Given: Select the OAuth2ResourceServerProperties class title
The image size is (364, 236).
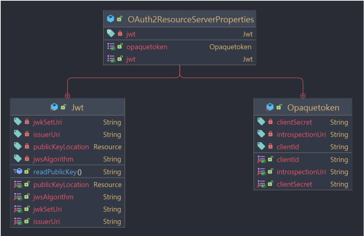Looking at the screenshot, I should [x=191, y=20].
